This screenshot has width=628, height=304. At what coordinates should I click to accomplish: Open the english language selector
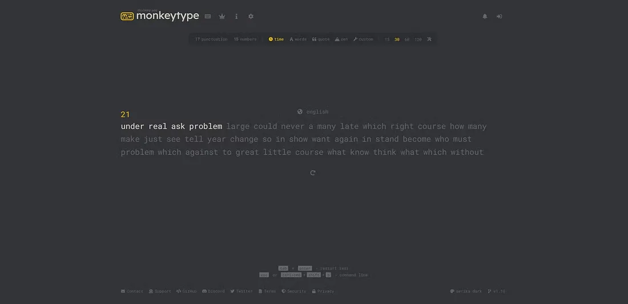click(313, 112)
